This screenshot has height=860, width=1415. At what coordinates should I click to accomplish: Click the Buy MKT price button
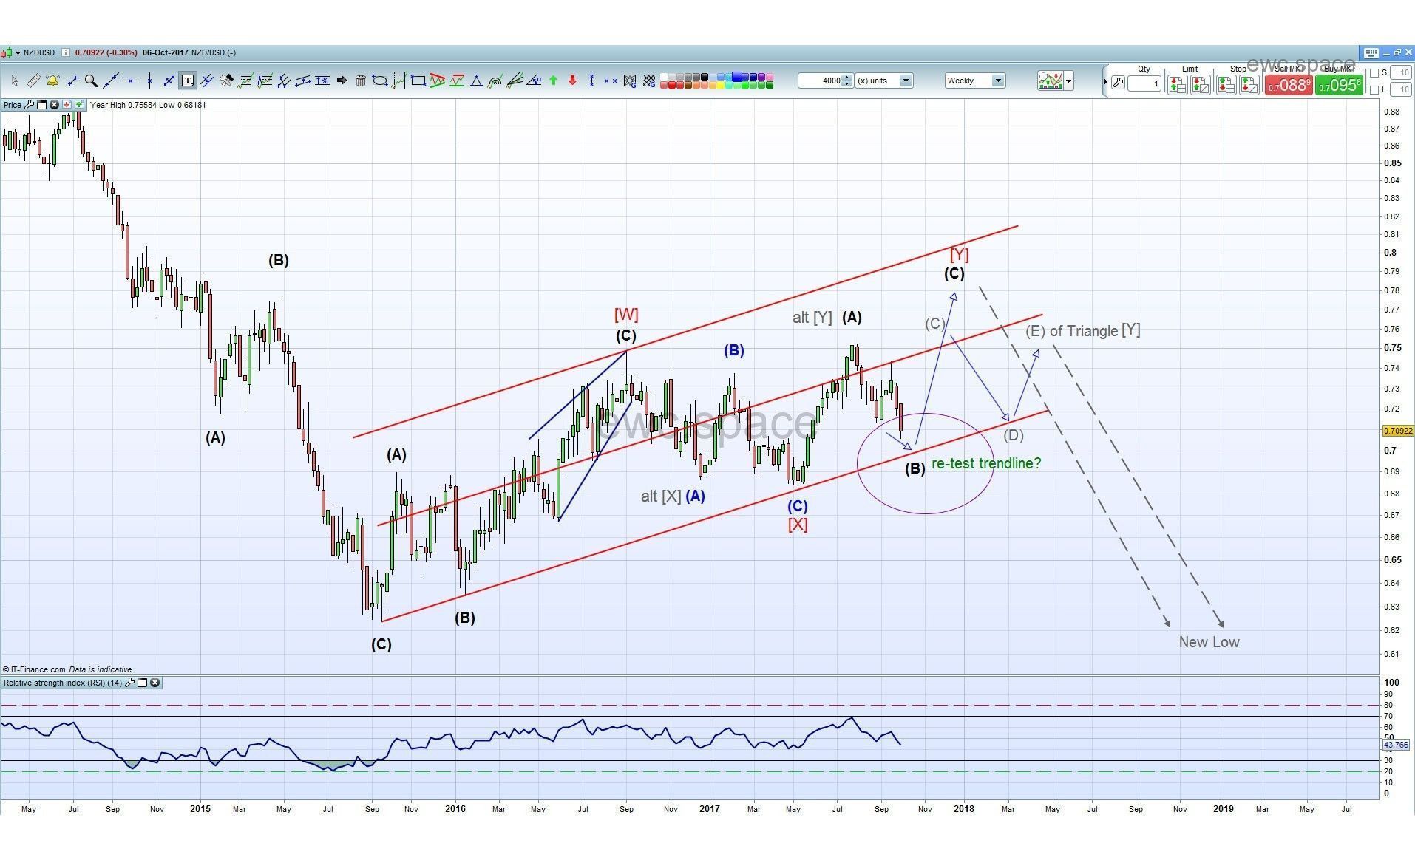click(x=1339, y=85)
